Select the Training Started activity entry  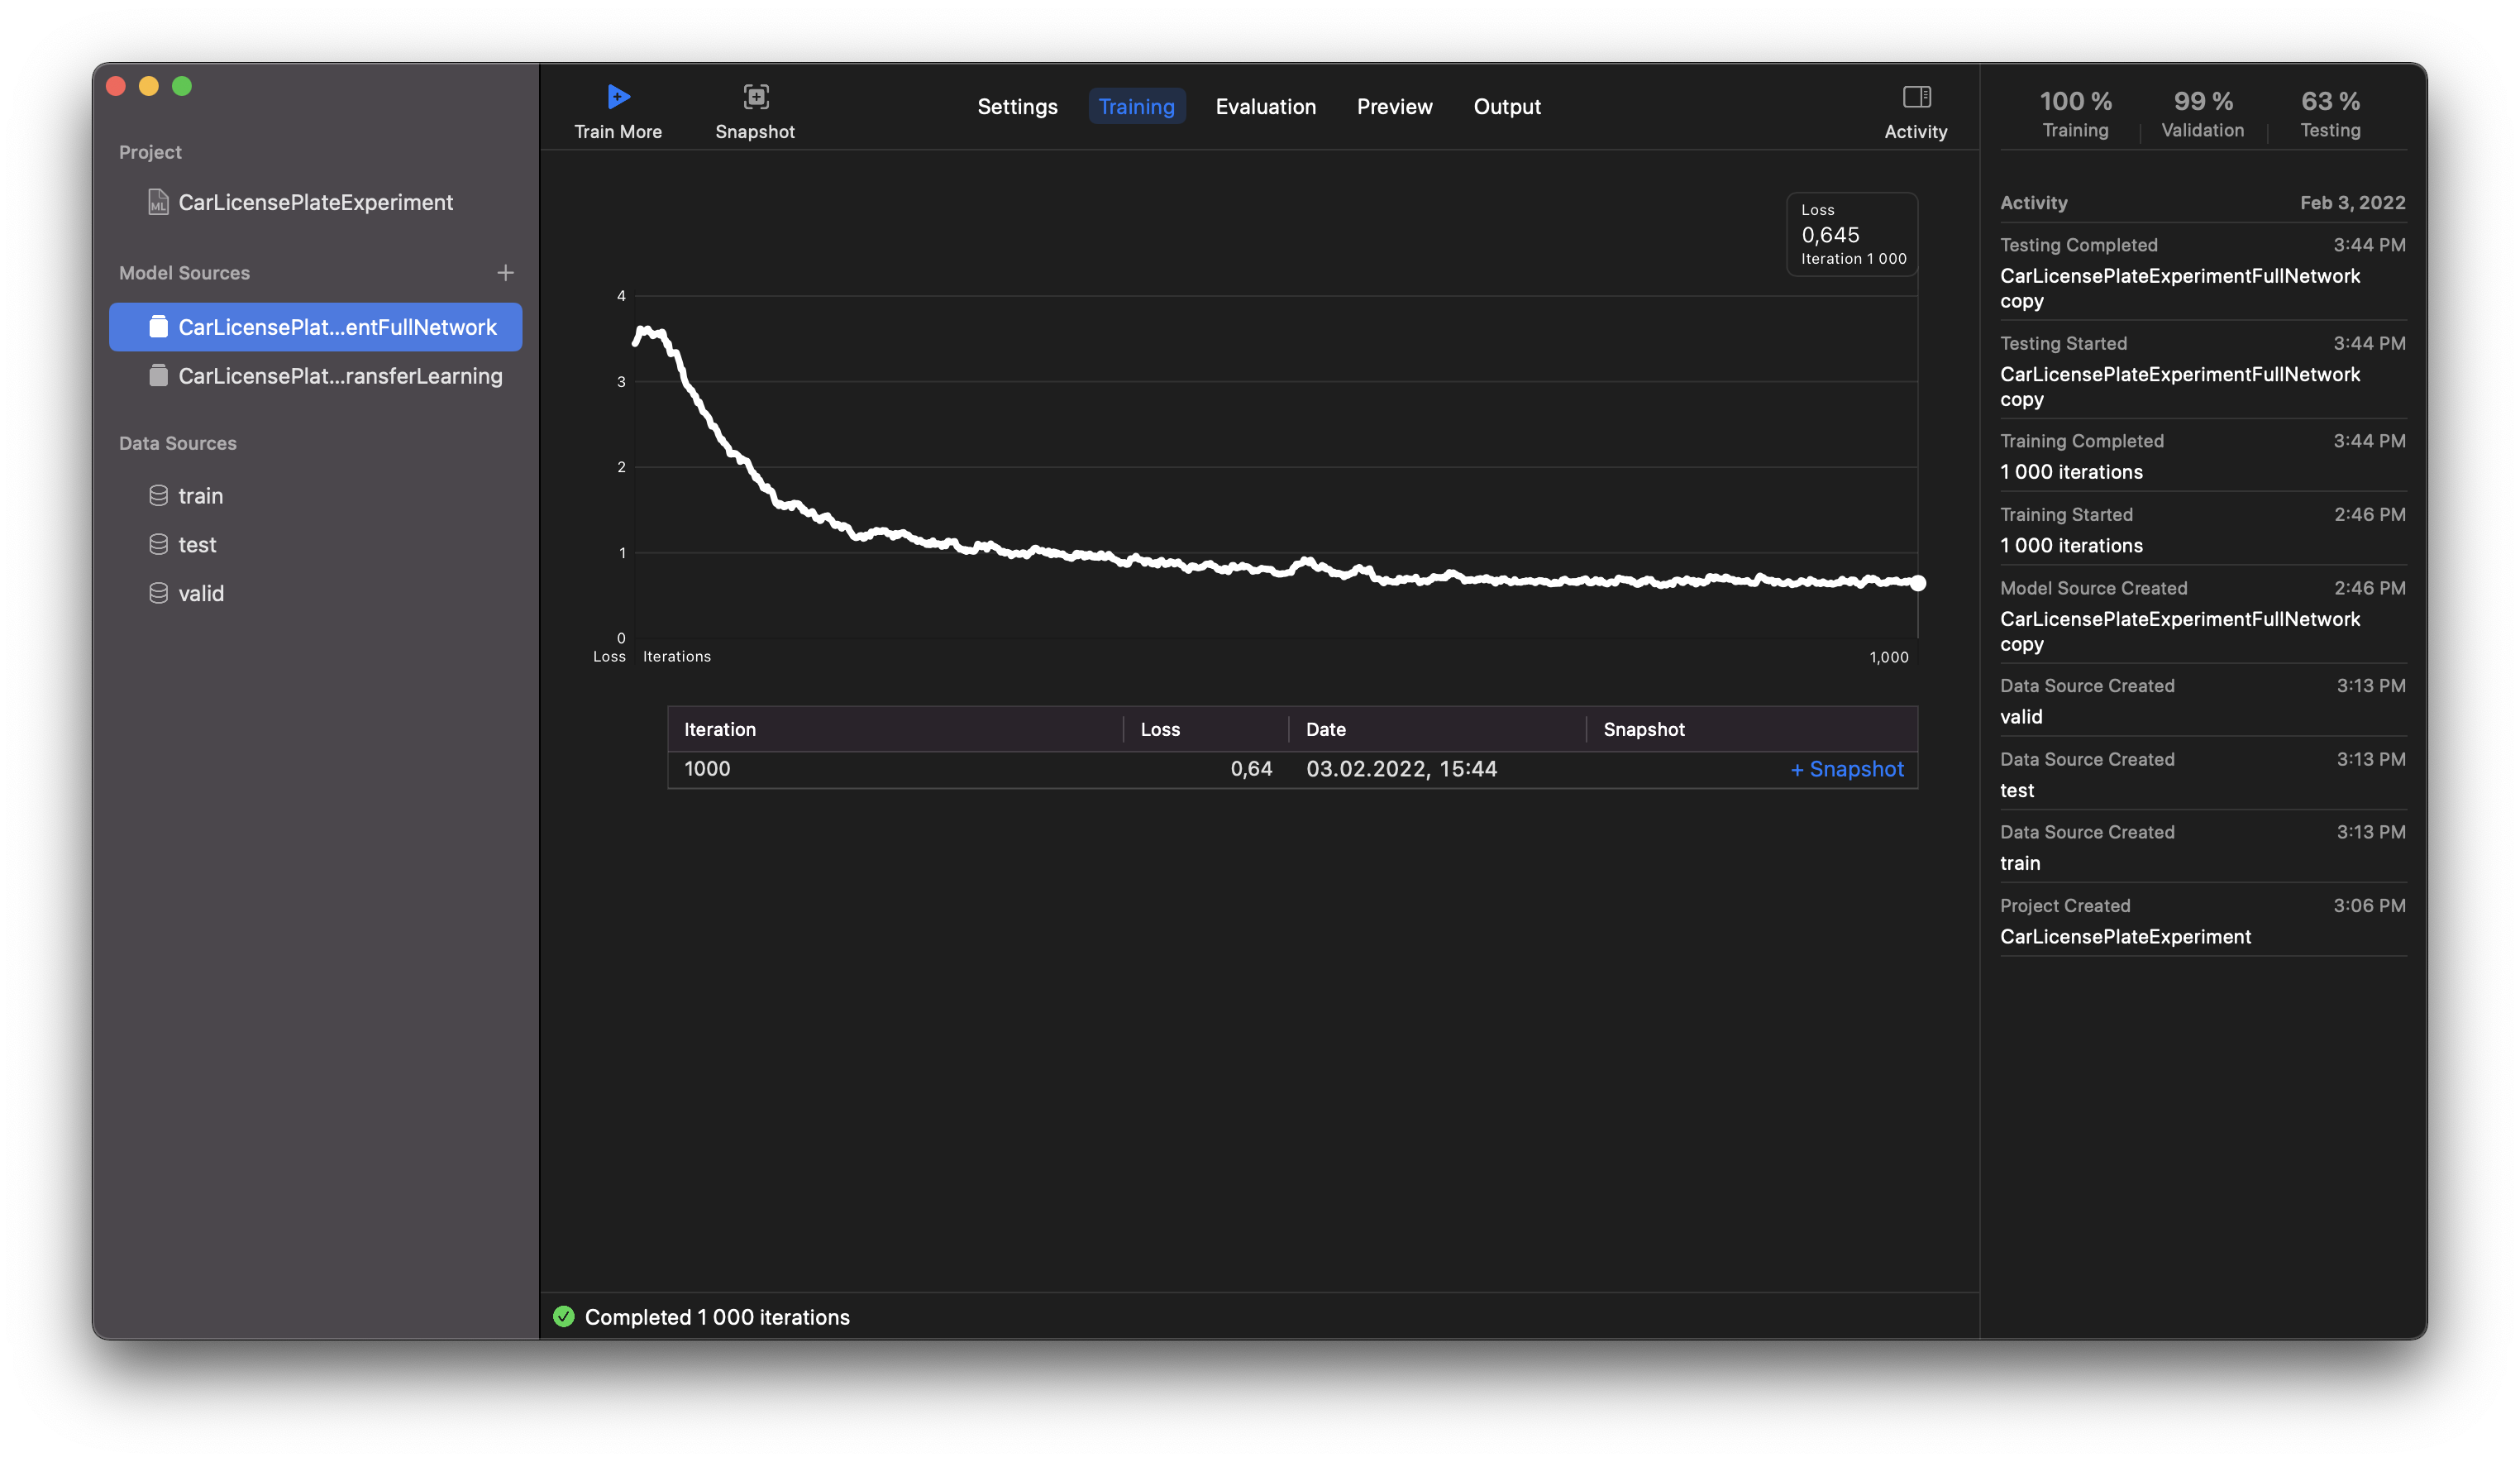pos(2202,530)
